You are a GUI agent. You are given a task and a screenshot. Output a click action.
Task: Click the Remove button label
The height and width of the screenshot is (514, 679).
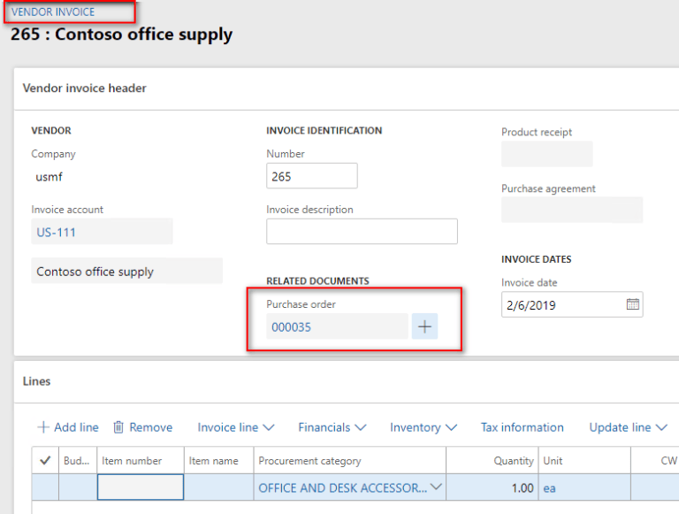point(150,427)
